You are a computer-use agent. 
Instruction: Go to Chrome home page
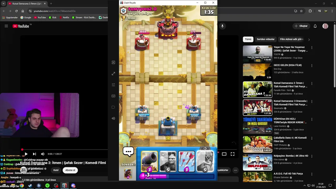point(23,11)
